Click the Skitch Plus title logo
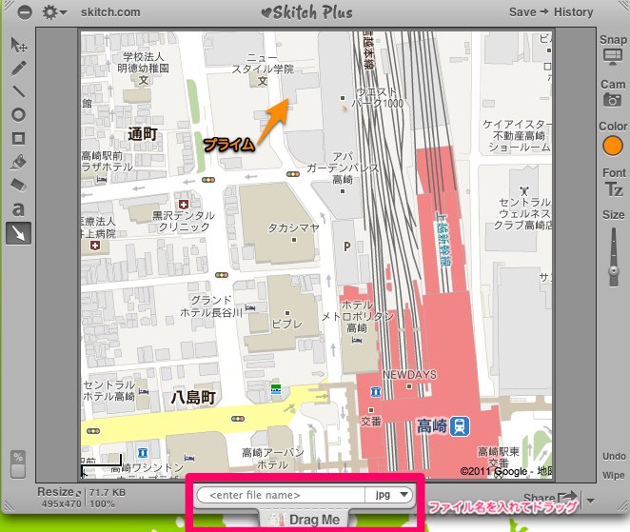 (307, 12)
